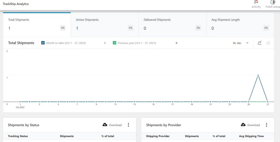This screenshot has height=142, width=280.
Task: Open the Activity flag icon
Action: [x=256, y=2]
